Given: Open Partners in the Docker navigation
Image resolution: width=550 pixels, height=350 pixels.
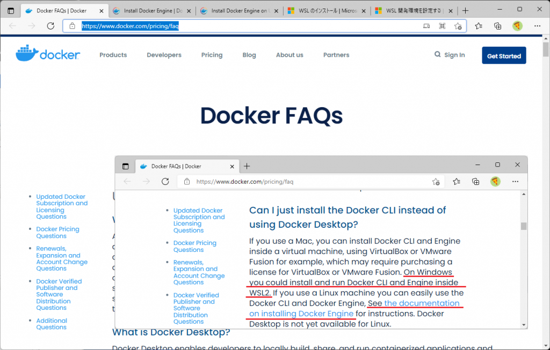Looking at the screenshot, I should [336, 55].
